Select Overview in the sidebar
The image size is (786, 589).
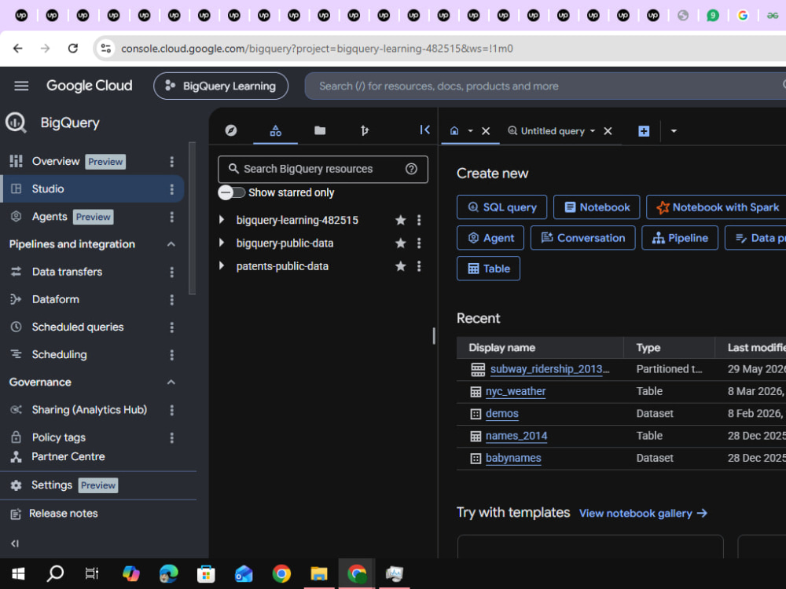coord(56,161)
